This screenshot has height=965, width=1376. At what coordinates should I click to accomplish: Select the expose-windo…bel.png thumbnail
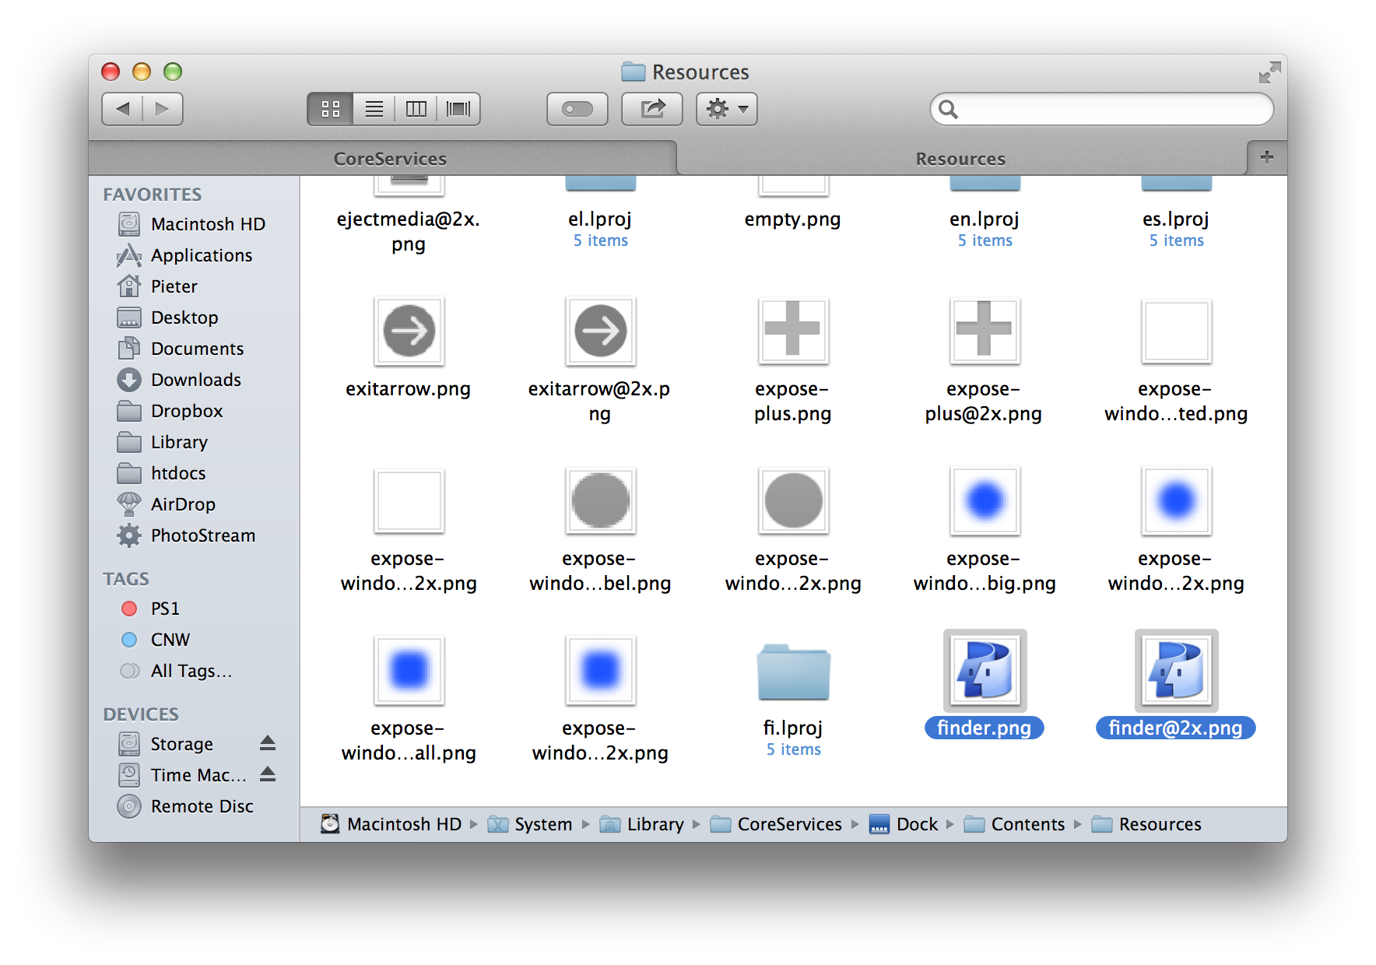point(600,500)
